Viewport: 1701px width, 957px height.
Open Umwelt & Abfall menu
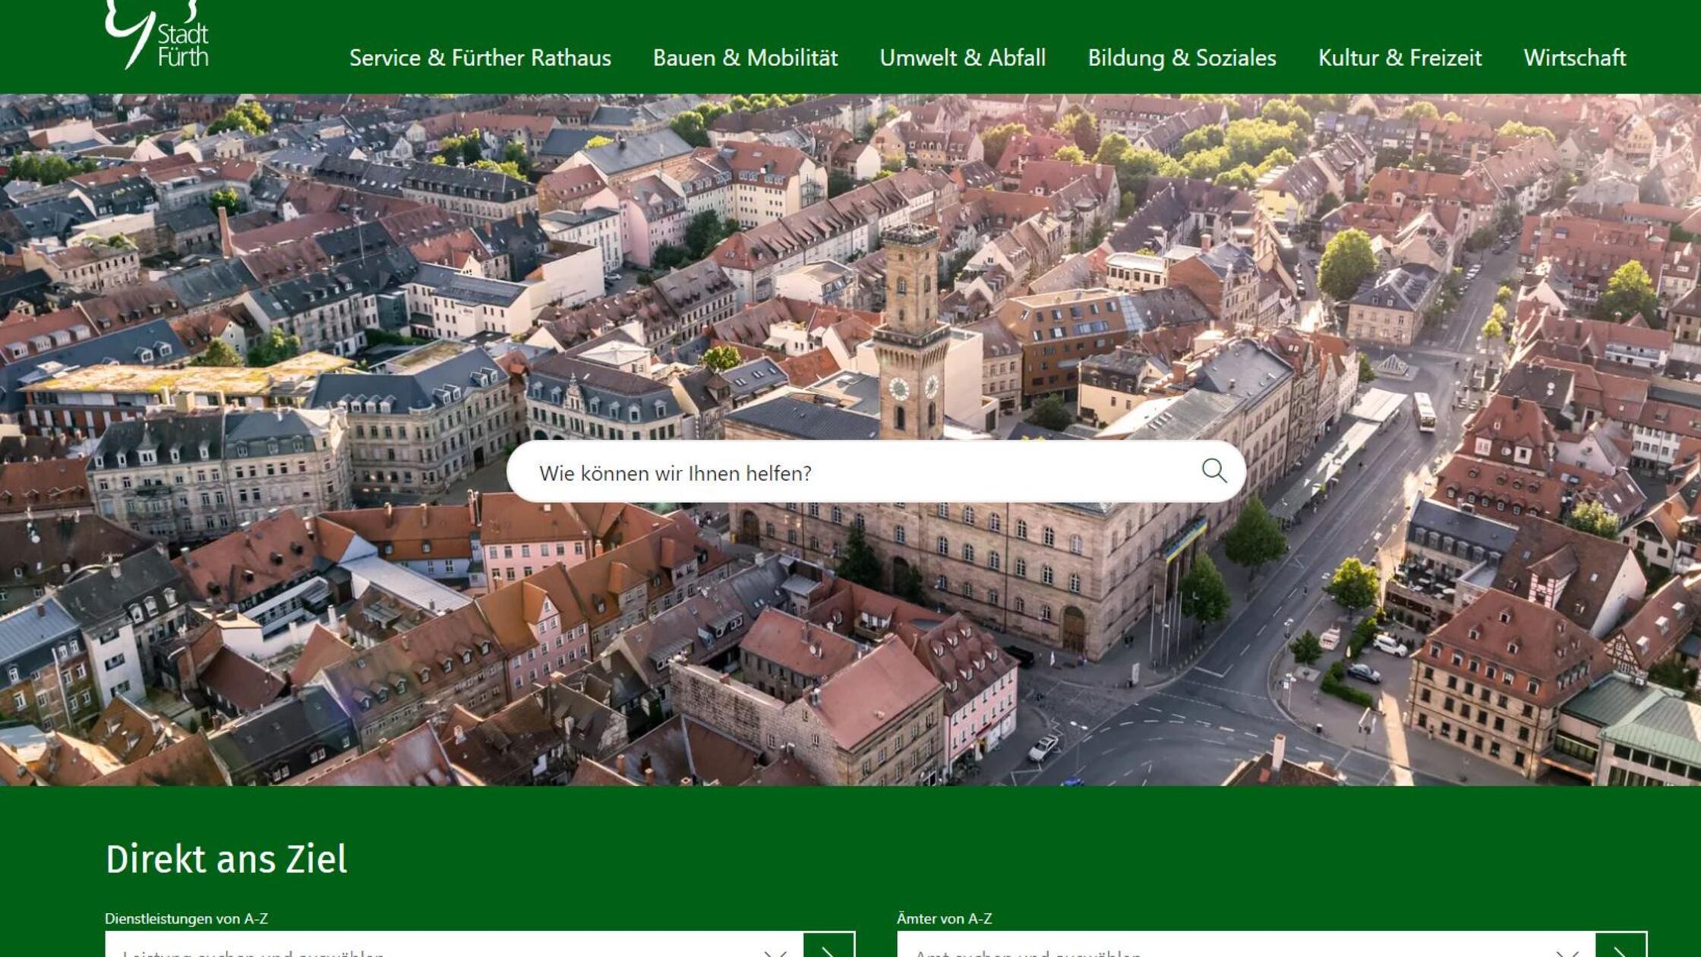point(962,58)
